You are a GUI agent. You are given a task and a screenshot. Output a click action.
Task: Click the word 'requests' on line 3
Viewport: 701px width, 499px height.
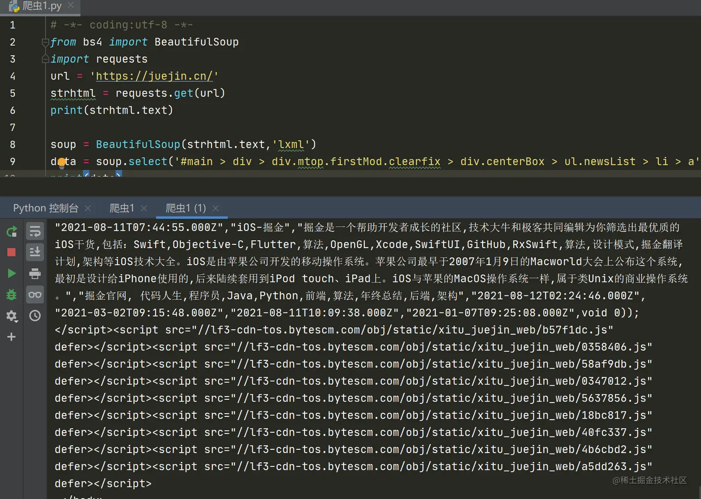point(122,59)
